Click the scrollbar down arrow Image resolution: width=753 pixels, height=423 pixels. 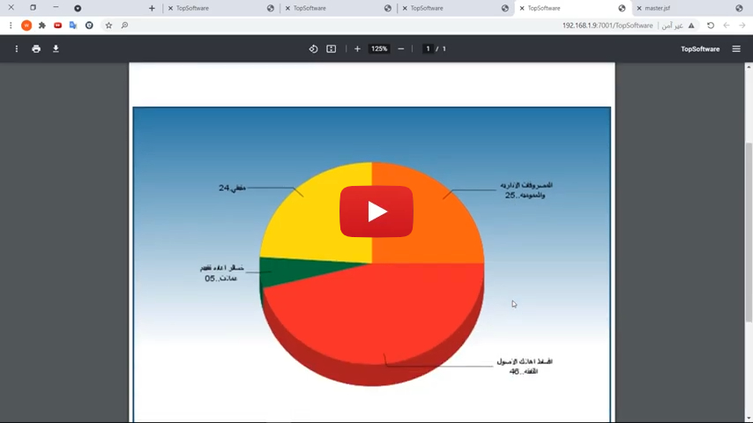[x=749, y=419]
